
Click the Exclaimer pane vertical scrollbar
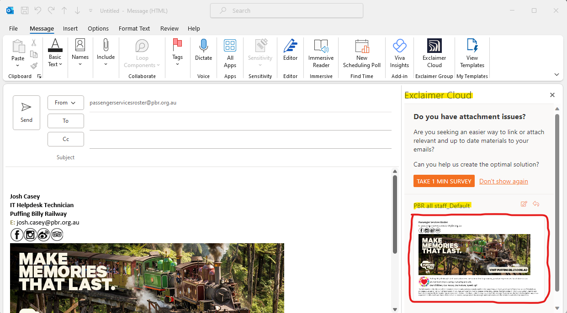[557, 203]
